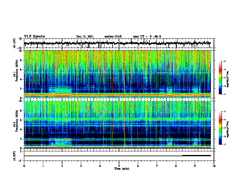241x186 pixels.
Task: Click time axis tick label "2"
Action: [62, 166]
